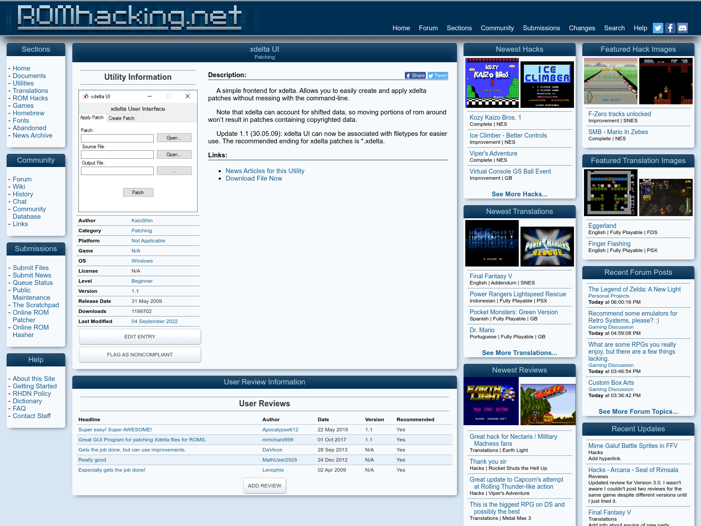
Task: Click the Tweet button
Action: point(438,75)
